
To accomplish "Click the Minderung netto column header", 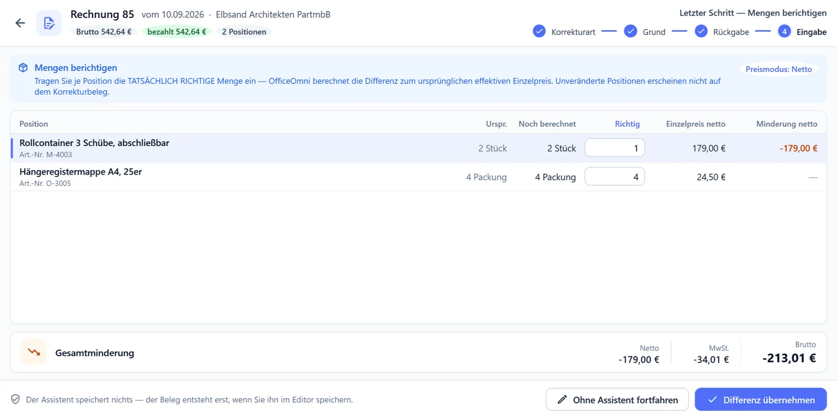I will point(787,124).
